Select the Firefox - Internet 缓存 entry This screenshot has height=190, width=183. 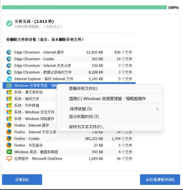pos(32,125)
